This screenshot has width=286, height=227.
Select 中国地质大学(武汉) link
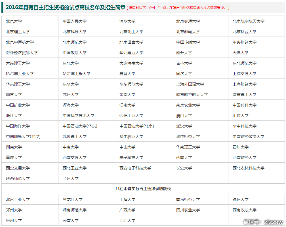[x=23, y=137]
